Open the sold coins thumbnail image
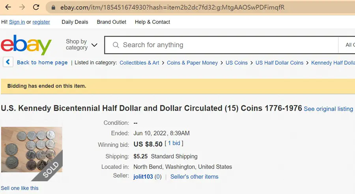The width and height of the screenshot is (355, 194). tap(32, 150)
